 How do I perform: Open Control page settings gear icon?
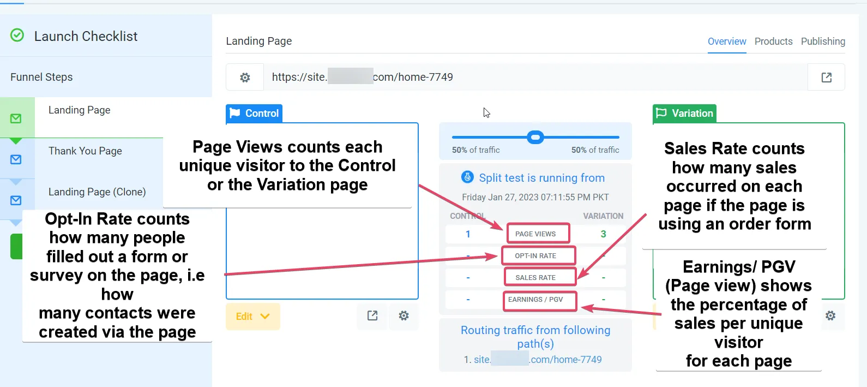(404, 315)
